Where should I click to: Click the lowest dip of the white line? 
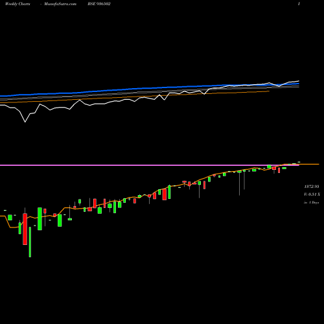[x=25, y=122]
